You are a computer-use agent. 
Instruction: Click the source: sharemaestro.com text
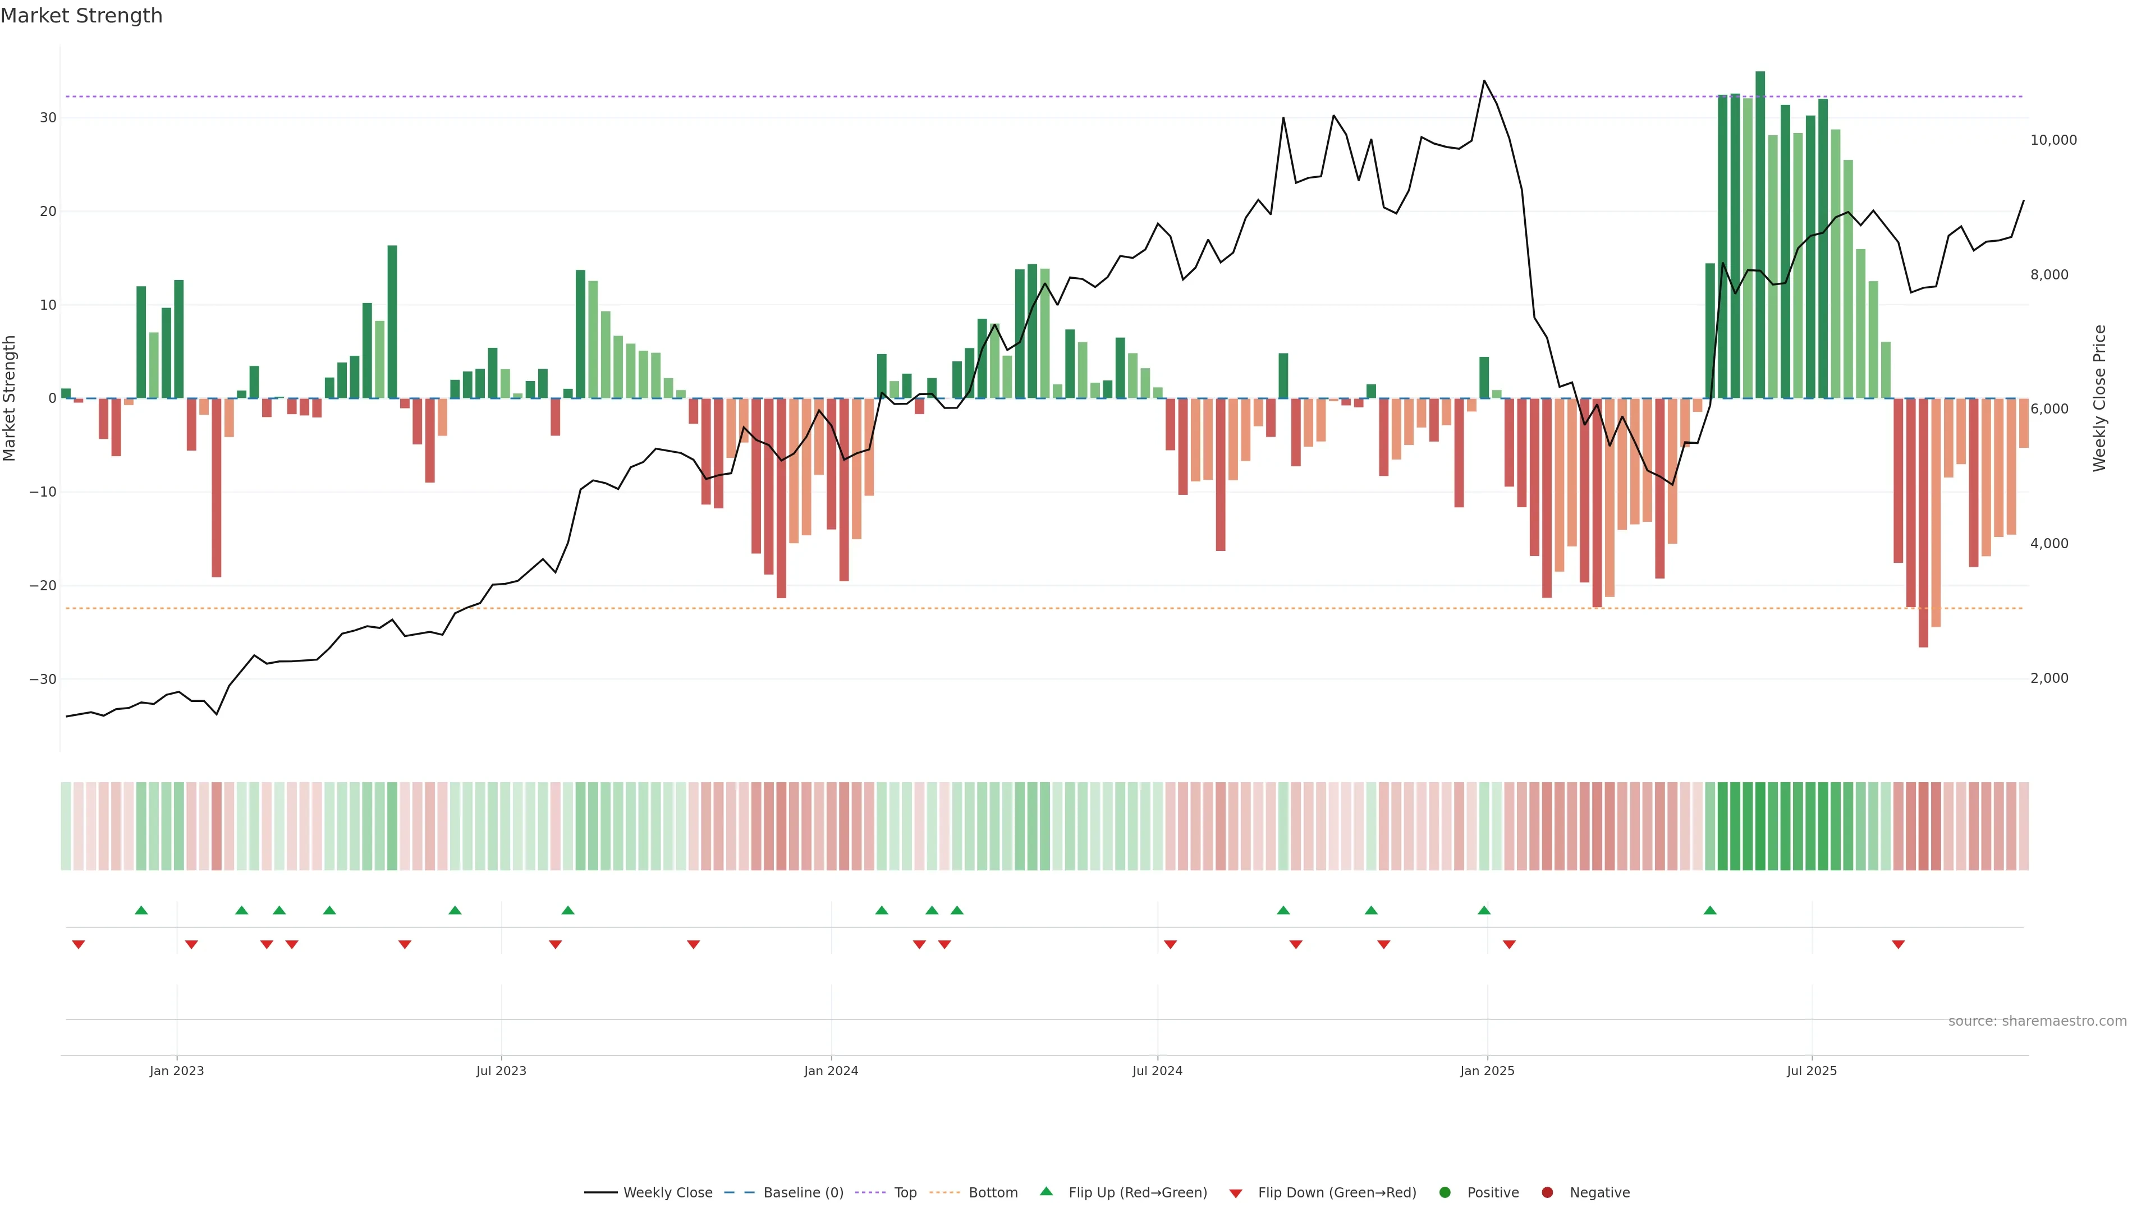[x=2037, y=1021]
